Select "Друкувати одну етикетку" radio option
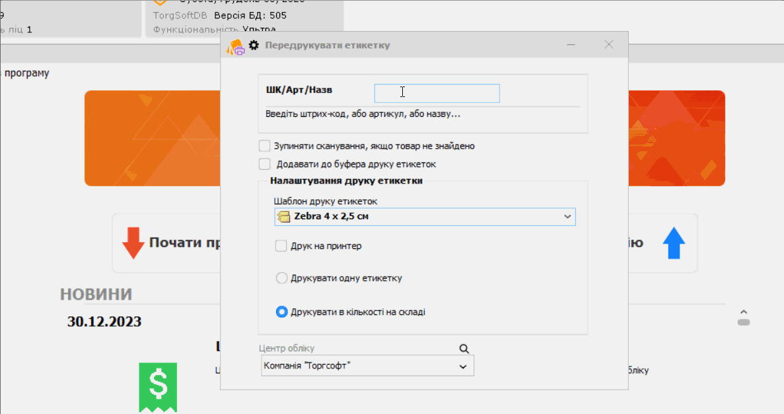 click(x=281, y=278)
